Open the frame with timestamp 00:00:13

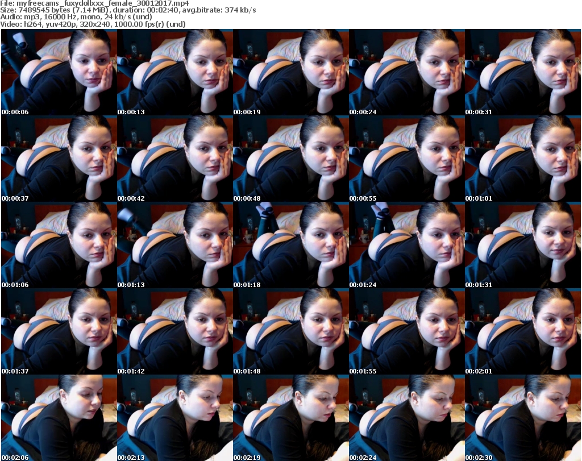point(175,72)
